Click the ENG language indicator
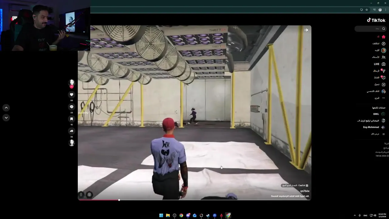 pyautogui.click(x=365, y=215)
